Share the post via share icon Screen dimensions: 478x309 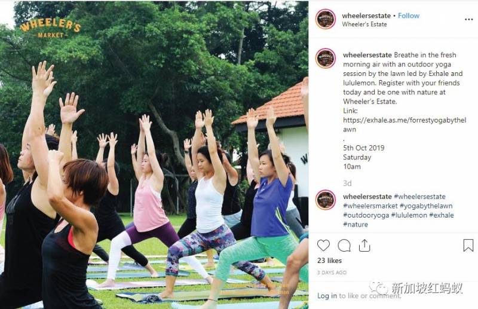[x=364, y=245]
